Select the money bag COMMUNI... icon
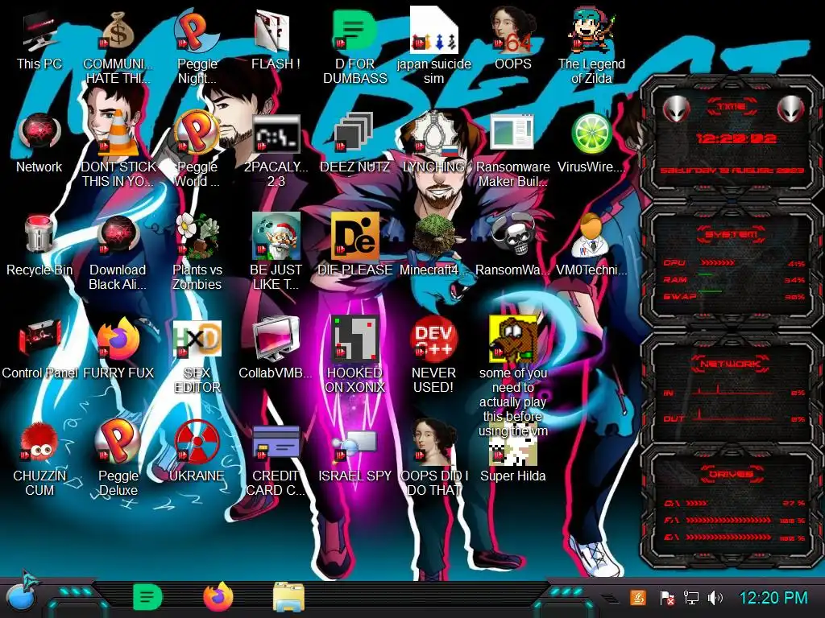This screenshot has height=618, width=825. 118,32
